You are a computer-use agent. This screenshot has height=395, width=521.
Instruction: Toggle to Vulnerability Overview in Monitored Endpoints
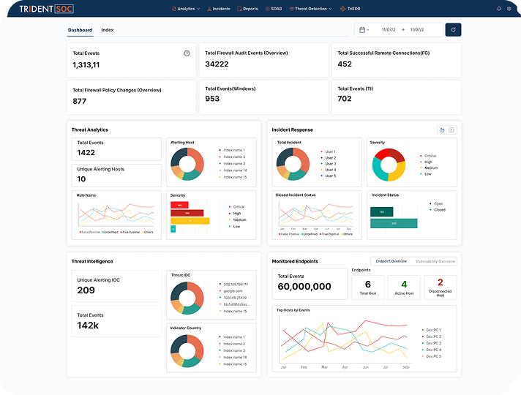[435, 261]
